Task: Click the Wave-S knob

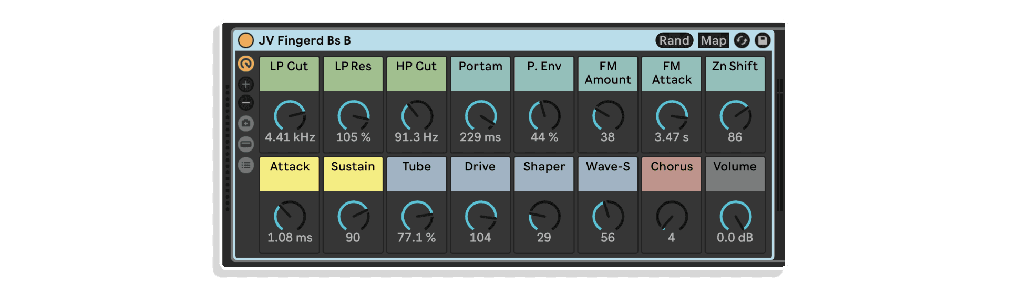Action: pyautogui.click(x=608, y=216)
